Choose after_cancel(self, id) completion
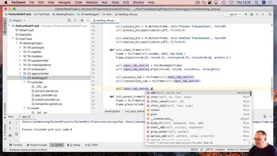277x156 pixels. click(x=198, y=101)
